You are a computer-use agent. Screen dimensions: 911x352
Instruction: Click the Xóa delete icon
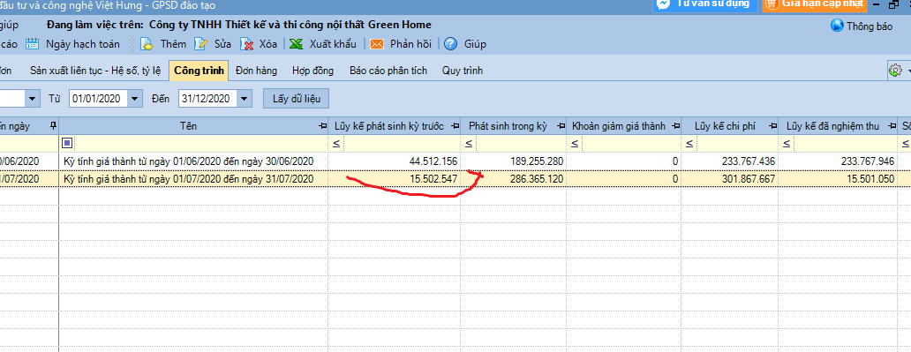pos(247,43)
